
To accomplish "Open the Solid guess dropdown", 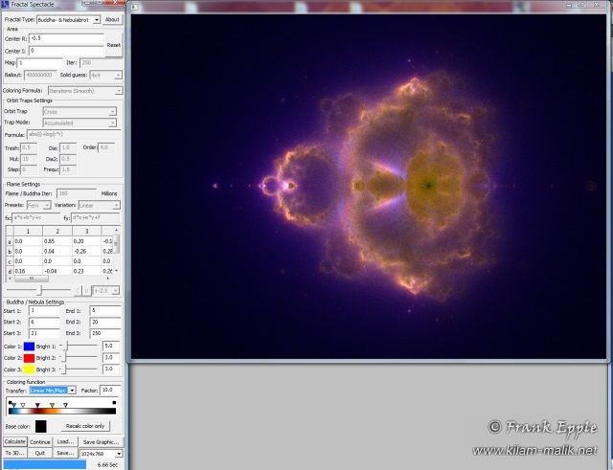I will click(105, 75).
